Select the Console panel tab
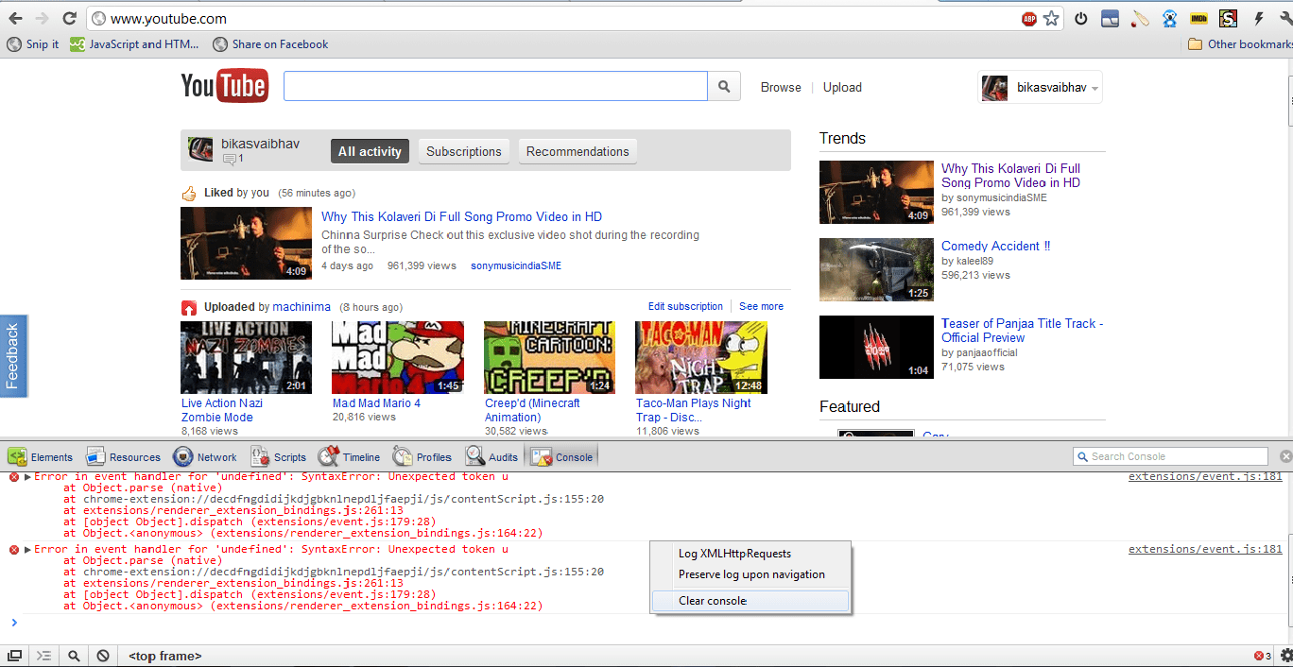Image resolution: width=1293 pixels, height=667 pixels. tap(562, 456)
